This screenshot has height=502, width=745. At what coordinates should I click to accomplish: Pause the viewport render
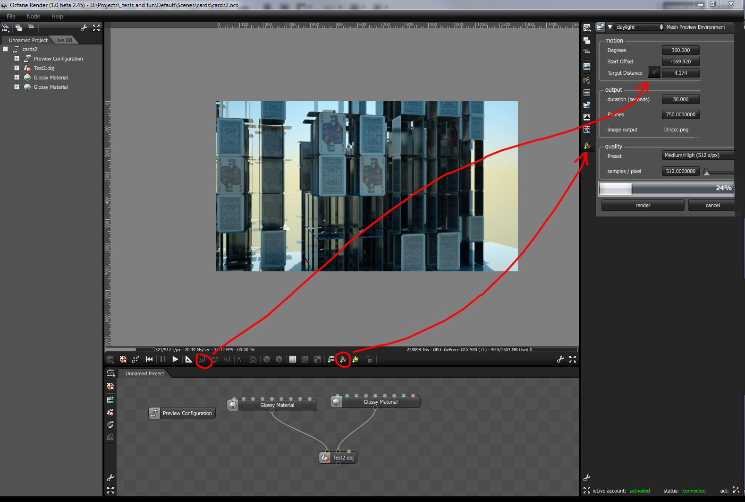click(x=163, y=359)
